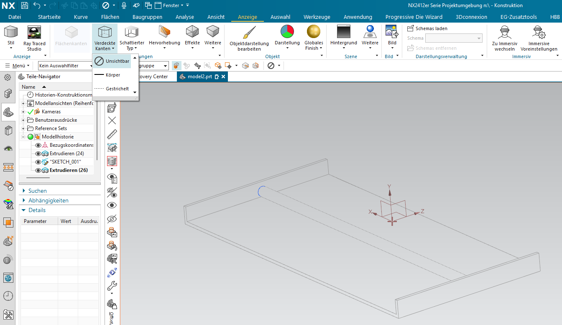Click the Globales Finish gold sphere icon
This screenshot has width=562, height=325.
[x=314, y=32]
